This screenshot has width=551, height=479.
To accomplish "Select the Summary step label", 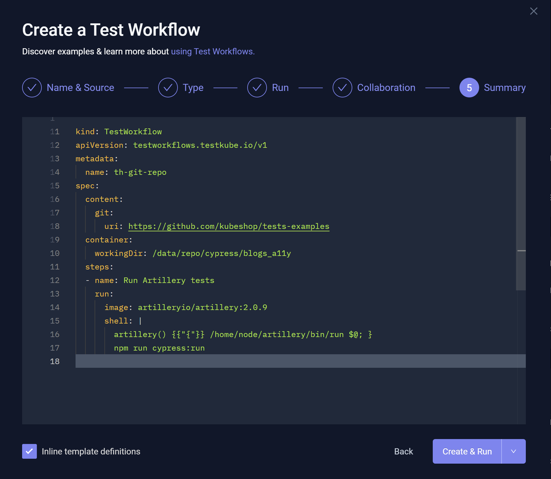I will click(x=505, y=88).
